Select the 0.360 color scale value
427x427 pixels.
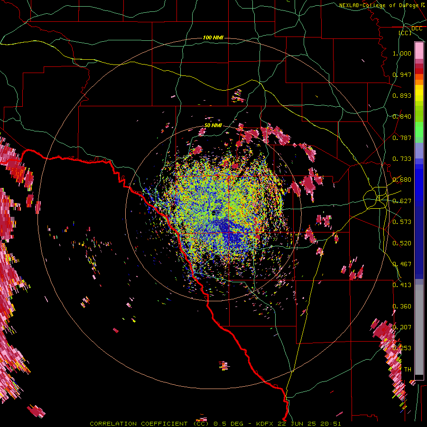click(402, 306)
